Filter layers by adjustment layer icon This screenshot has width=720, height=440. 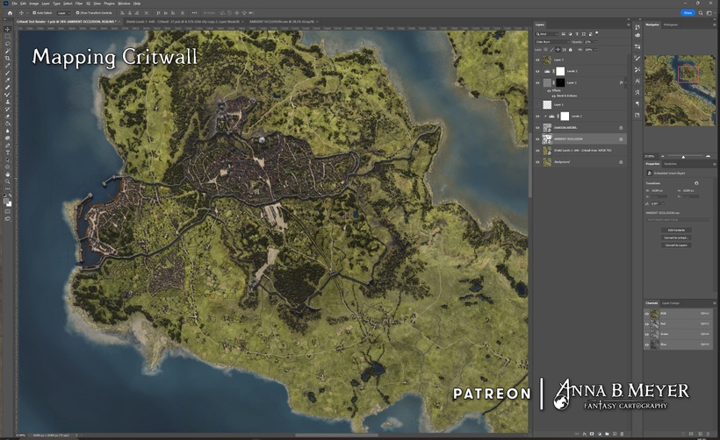click(x=571, y=34)
